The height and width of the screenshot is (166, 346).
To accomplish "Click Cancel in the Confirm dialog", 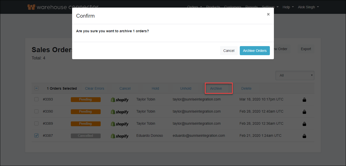I will point(229,50).
